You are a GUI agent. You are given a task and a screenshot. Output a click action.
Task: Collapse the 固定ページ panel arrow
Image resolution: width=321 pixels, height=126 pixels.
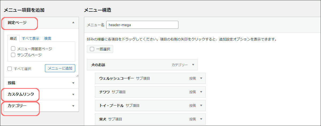click(x=73, y=23)
